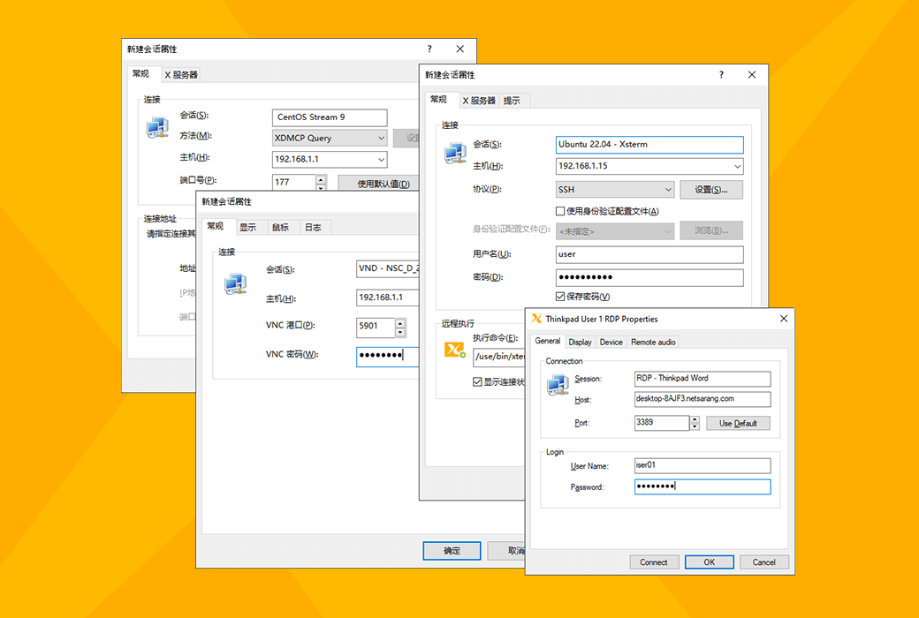Image resolution: width=919 pixels, height=618 pixels.
Task: Click Host field showing desktop-8AJF3.netsarang.com
Action: (x=703, y=400)
